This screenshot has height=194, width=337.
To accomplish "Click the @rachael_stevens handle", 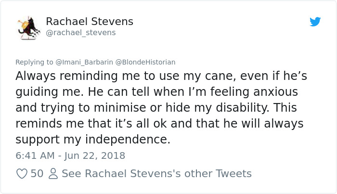I will [81, 33].
